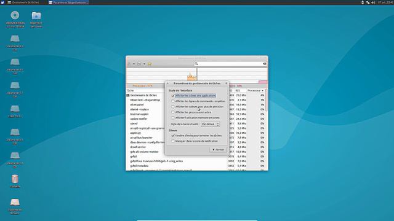Click the Fermer button in the settings dialog

[x=218, y=150]
